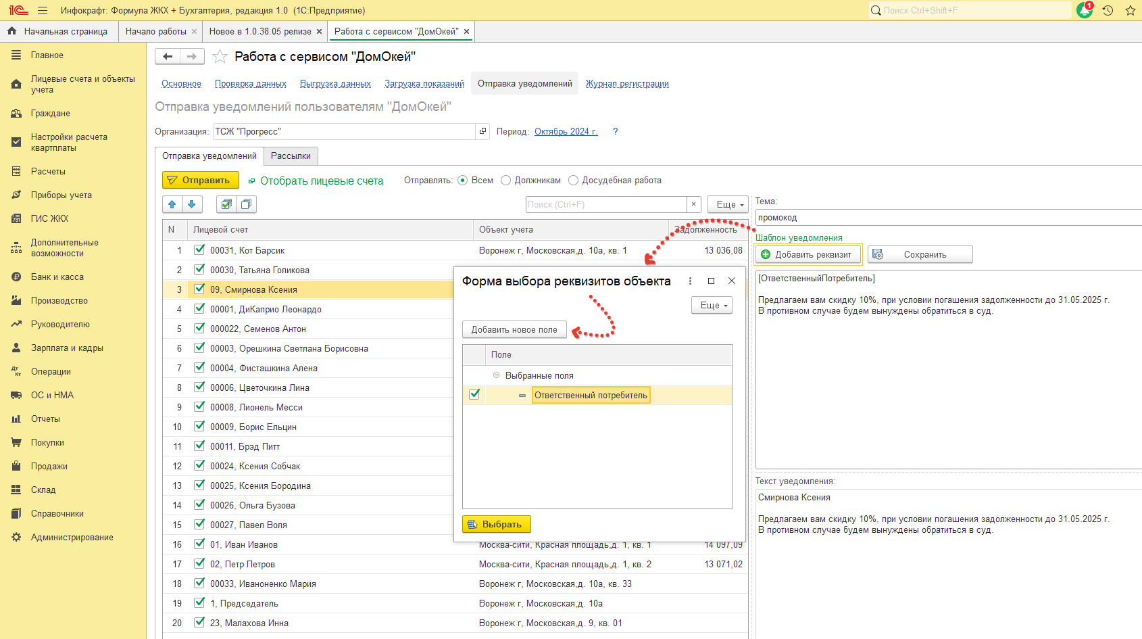Go back with left arrow button
This screenshot has width=1142, height=639.
click(x=168, y=57)
